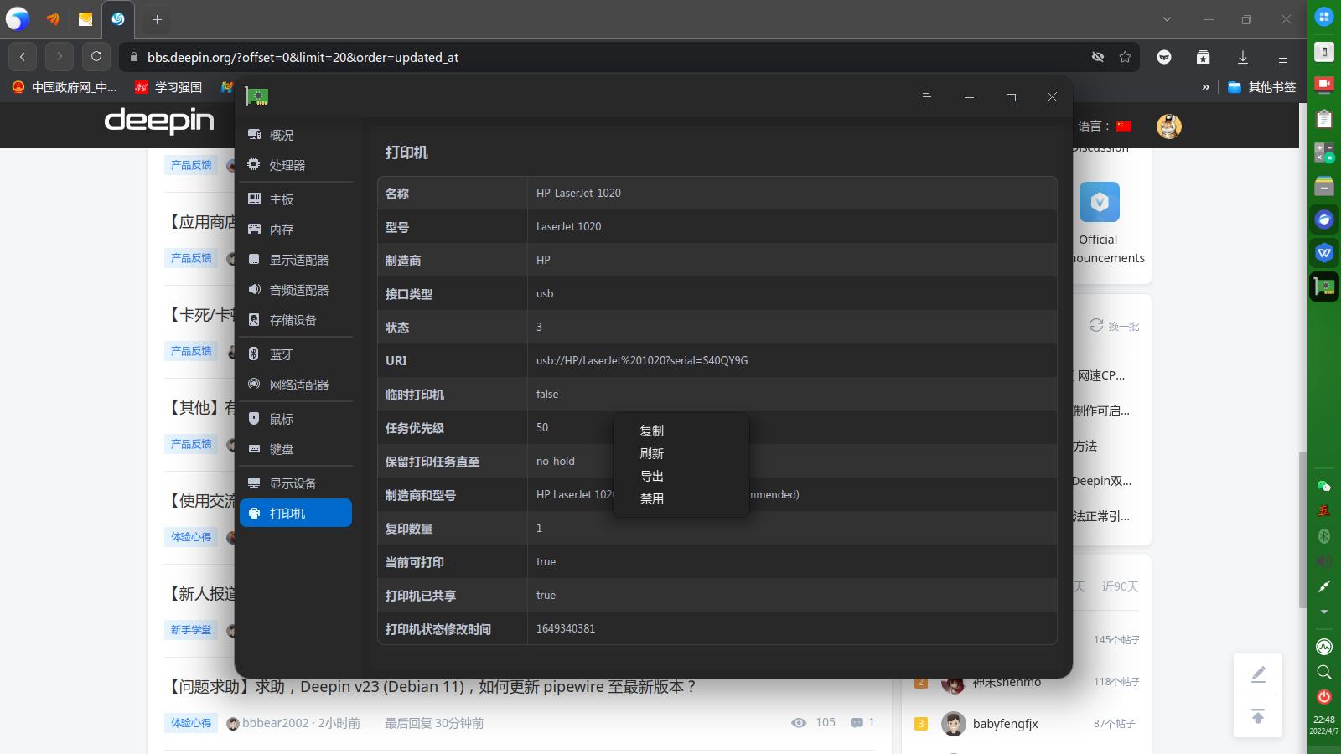Image resolution: width=1341 pixels, height=754 pixels.
Task: Open user babyfengfjx in the ranking
Action: tap(1005, 724)
